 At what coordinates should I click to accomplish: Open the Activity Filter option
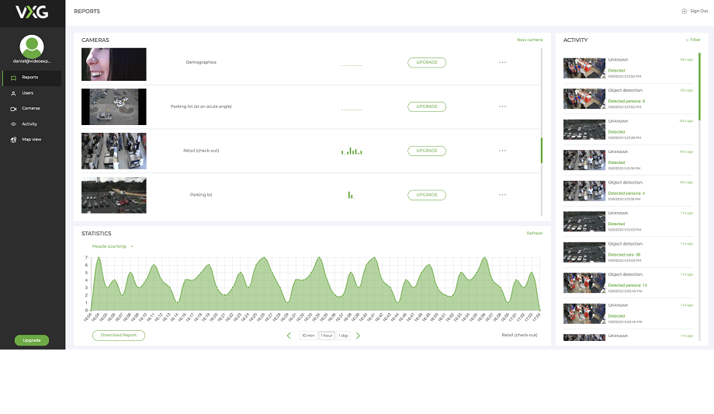[692, 40]
